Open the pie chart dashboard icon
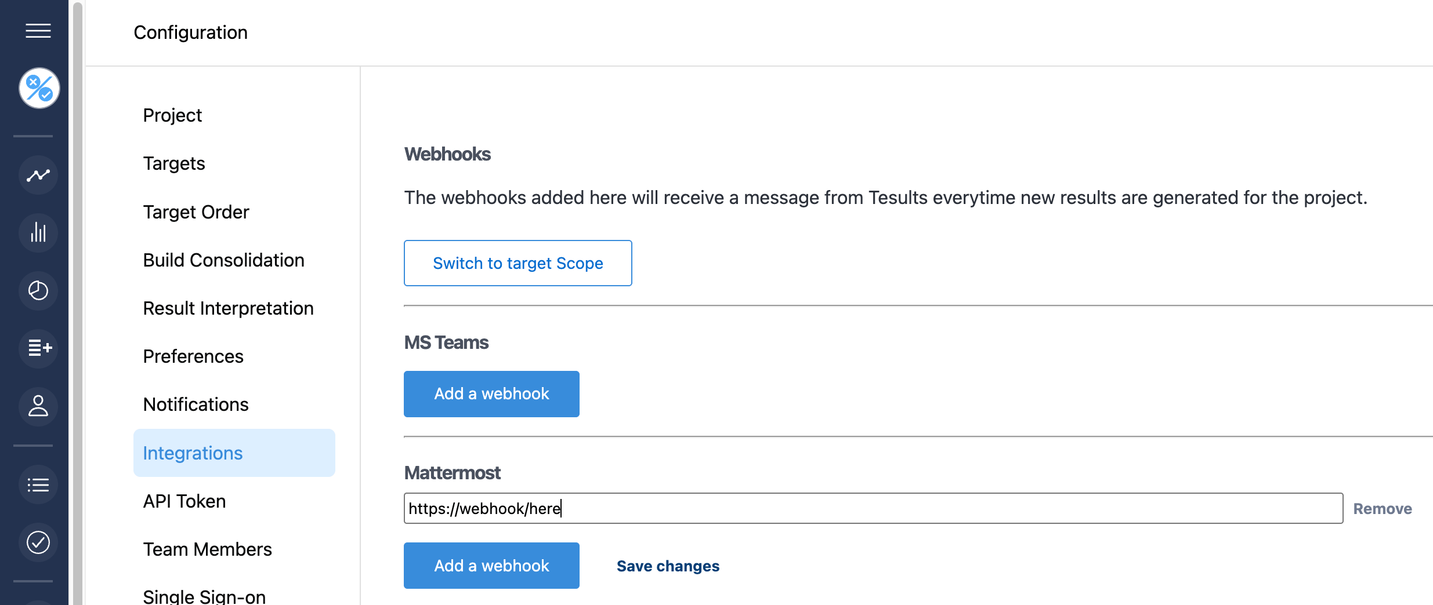This screenshot has width=1433, height=605. (38, 291)
